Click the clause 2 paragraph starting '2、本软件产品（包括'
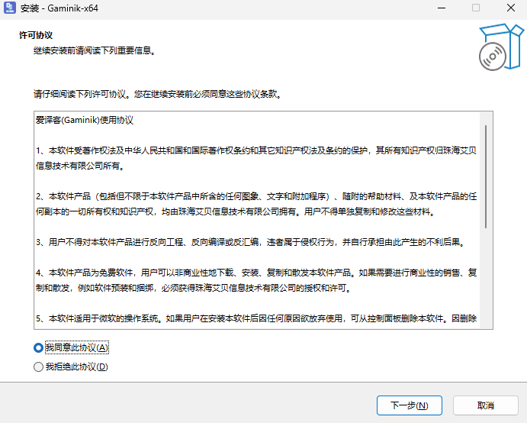Image resolution: width=527 pixels, height=423 pixels. click(x=256, y=204)
